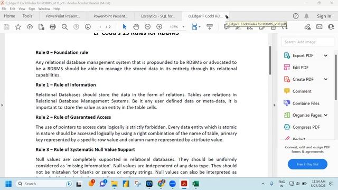The height and width of the screenshot is (190, 338).
Task: Show hidden system tray icons chevron
Action: pyautogui.click(x=263, y=184)
